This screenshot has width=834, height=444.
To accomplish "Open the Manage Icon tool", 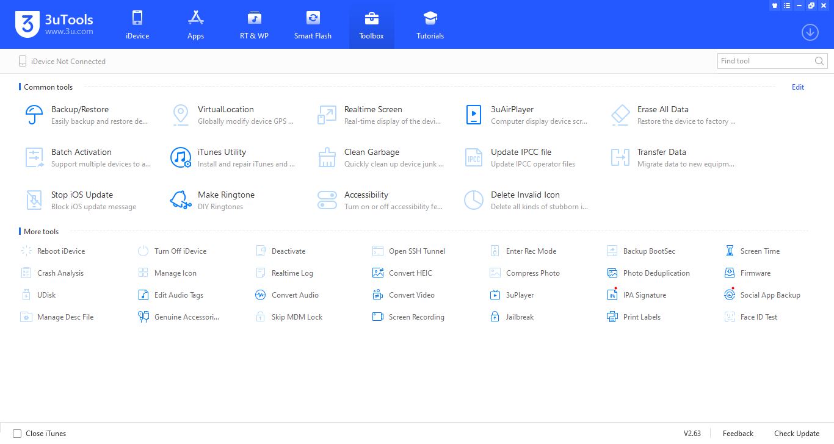I will pos(167,273).
